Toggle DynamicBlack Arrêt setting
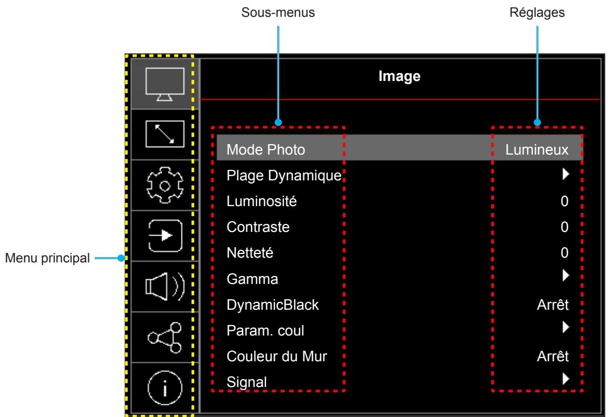The image size is (608, 417). [553, 304]
